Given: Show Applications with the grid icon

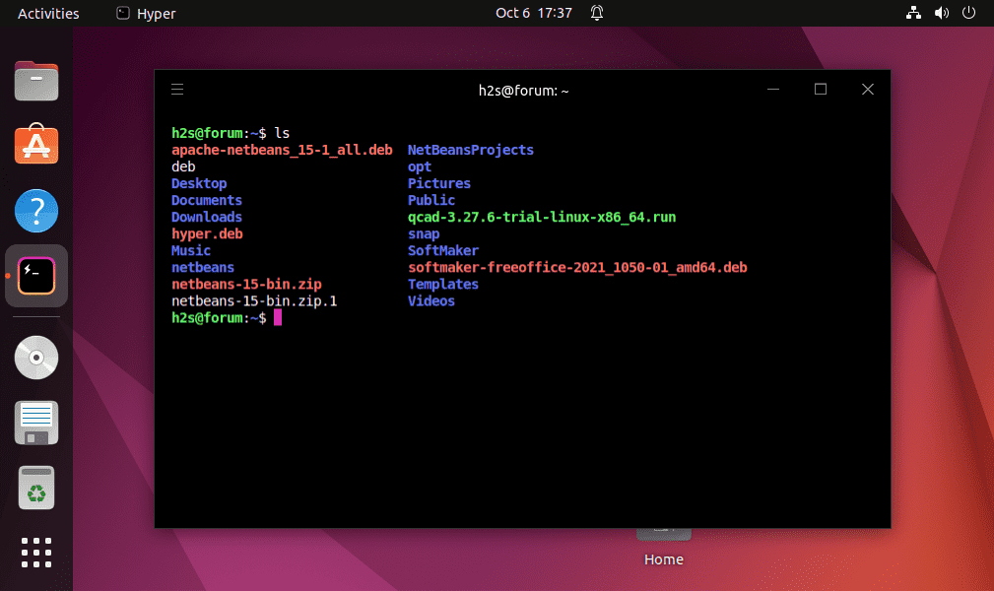Looking at the screenshot, I should [x=36, y=552].
